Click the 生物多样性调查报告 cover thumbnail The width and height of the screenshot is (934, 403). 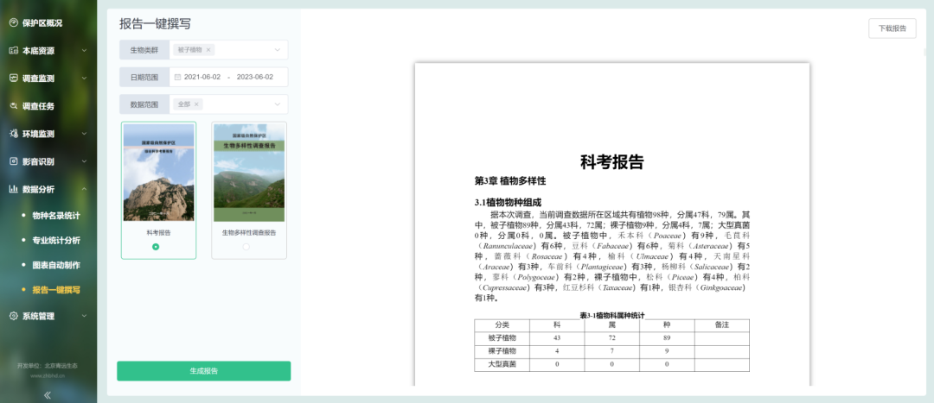(249, 173)
